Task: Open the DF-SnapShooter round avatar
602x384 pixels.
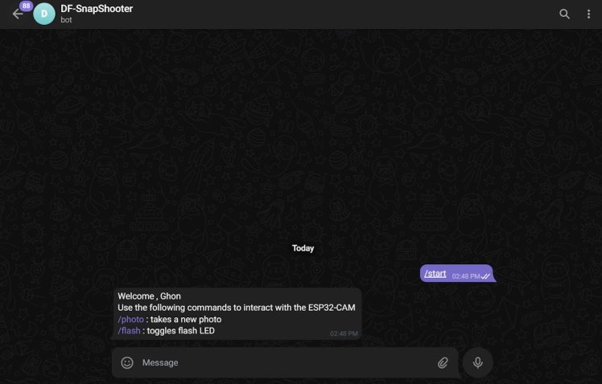Action: coord(44,14)
